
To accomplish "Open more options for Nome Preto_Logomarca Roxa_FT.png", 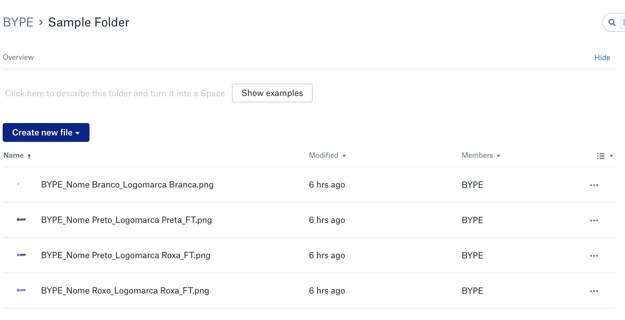I will click(594, 256).
